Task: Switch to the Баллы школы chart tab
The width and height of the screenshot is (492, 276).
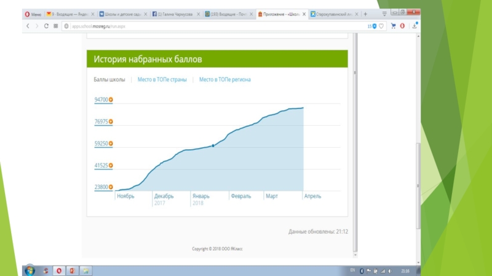Action: click(x=109, y=80)
